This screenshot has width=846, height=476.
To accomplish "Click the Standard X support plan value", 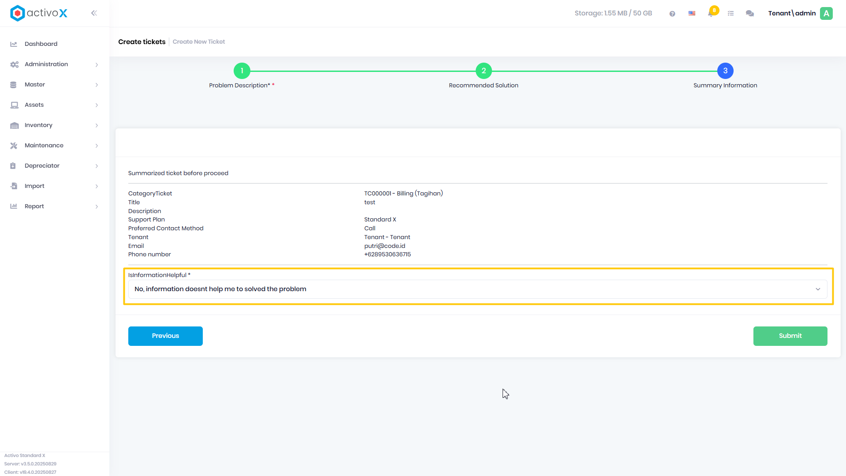I will coord(380,220).
